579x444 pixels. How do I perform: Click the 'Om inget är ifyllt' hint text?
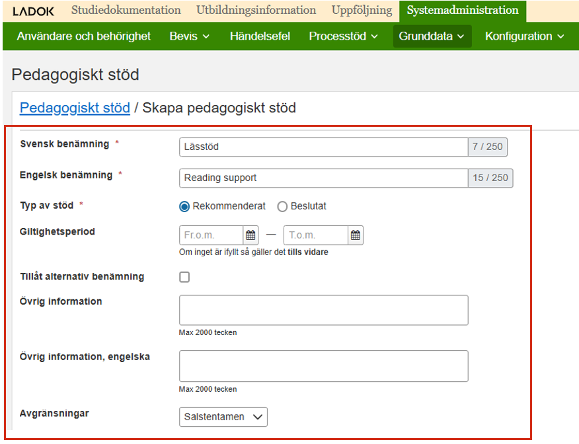tap(254, 252)
